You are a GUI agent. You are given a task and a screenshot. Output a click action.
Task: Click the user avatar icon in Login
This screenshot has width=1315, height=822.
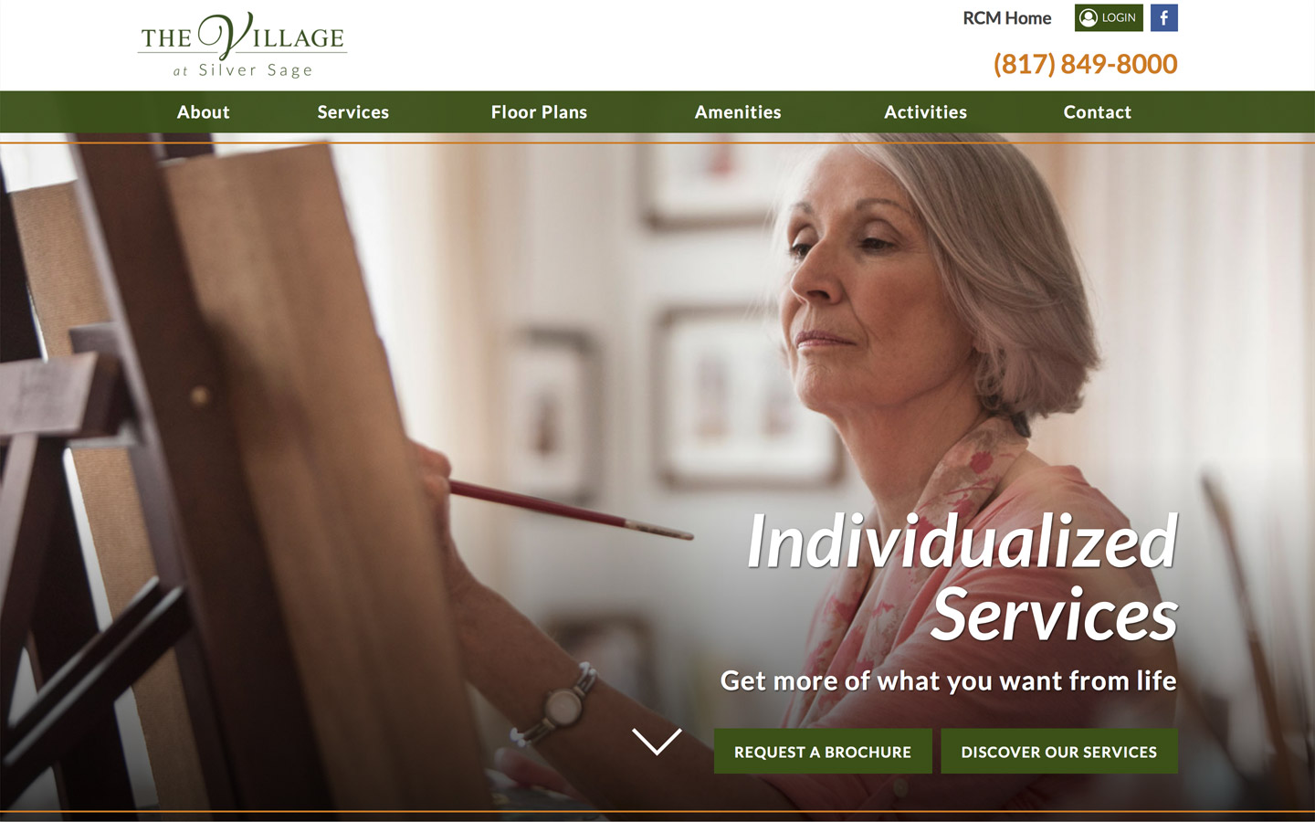1089,17
